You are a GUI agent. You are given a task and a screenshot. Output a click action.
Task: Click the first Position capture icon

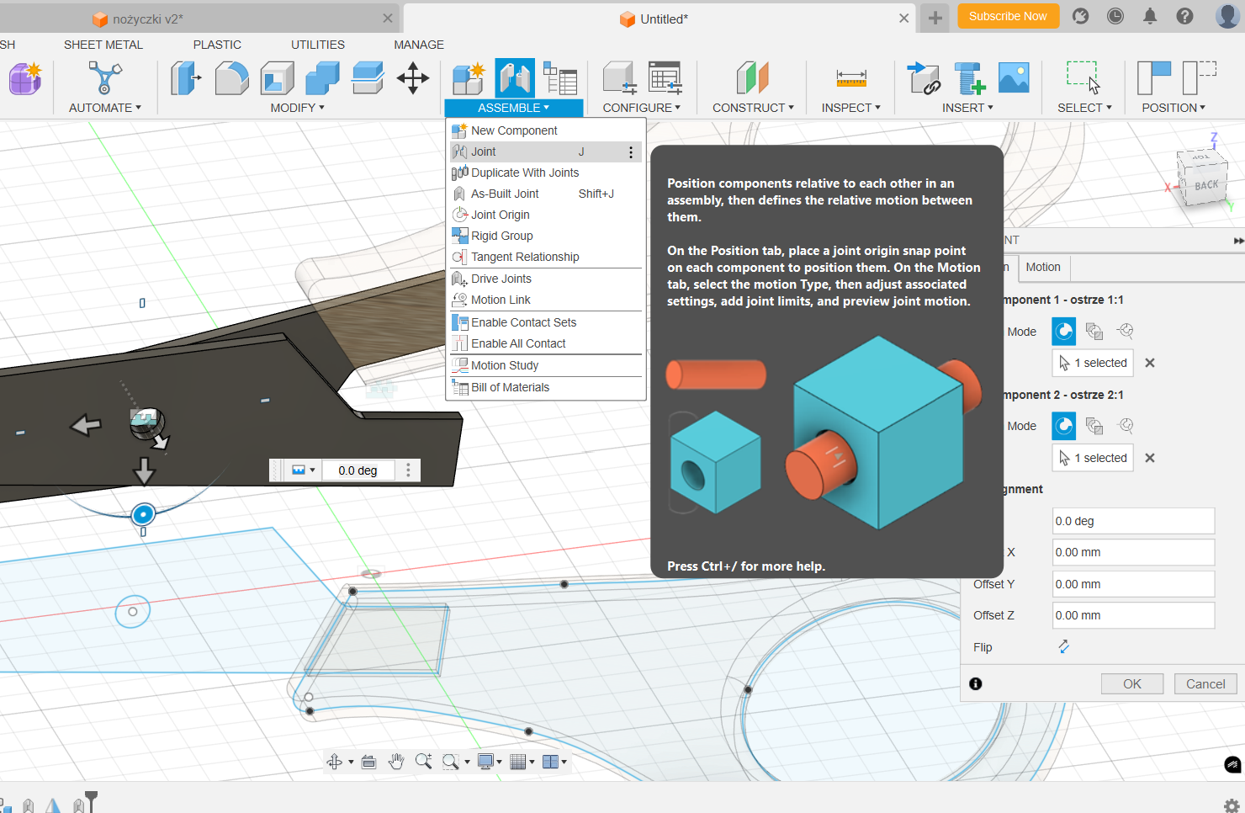1153,78
